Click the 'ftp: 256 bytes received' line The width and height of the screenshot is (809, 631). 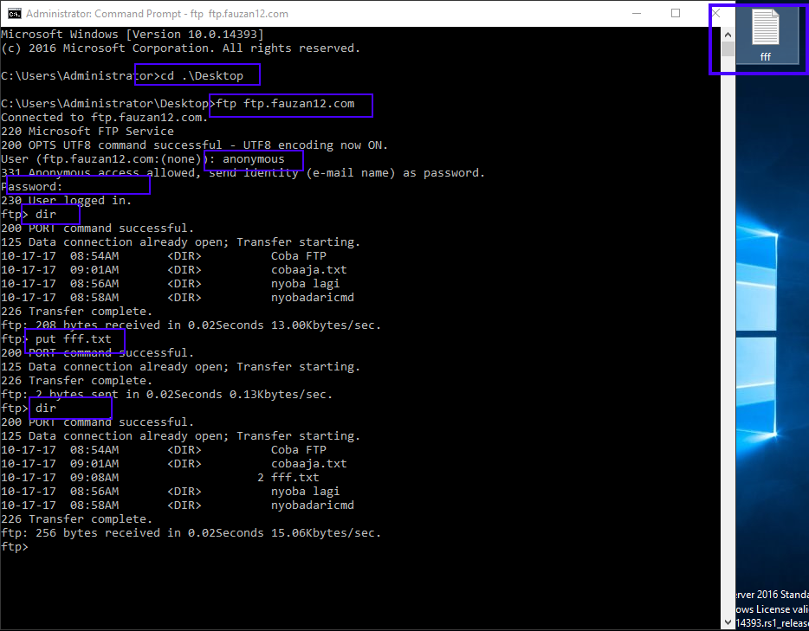tap(191, 533)
